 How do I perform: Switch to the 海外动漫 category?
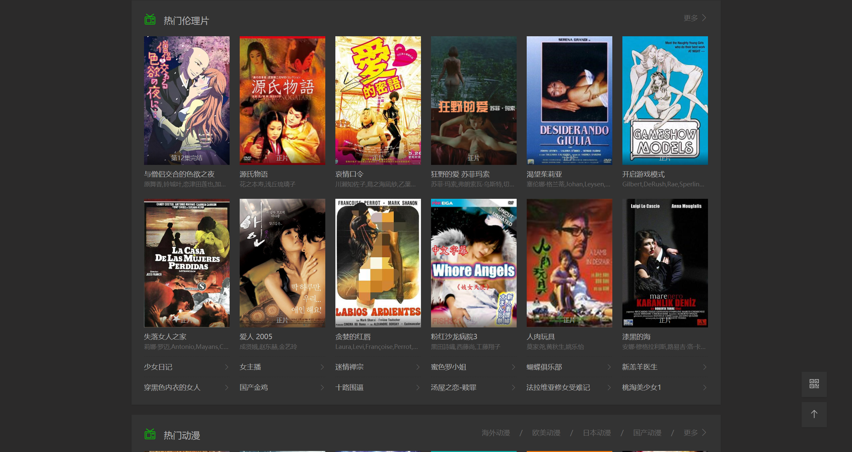[x=496, y=433]
